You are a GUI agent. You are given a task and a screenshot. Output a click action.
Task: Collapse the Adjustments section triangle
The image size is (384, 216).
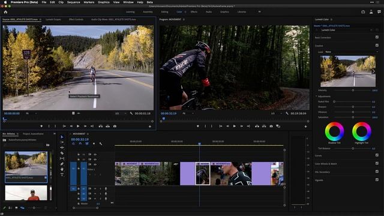pyautogui.click(x=316, y=96)
